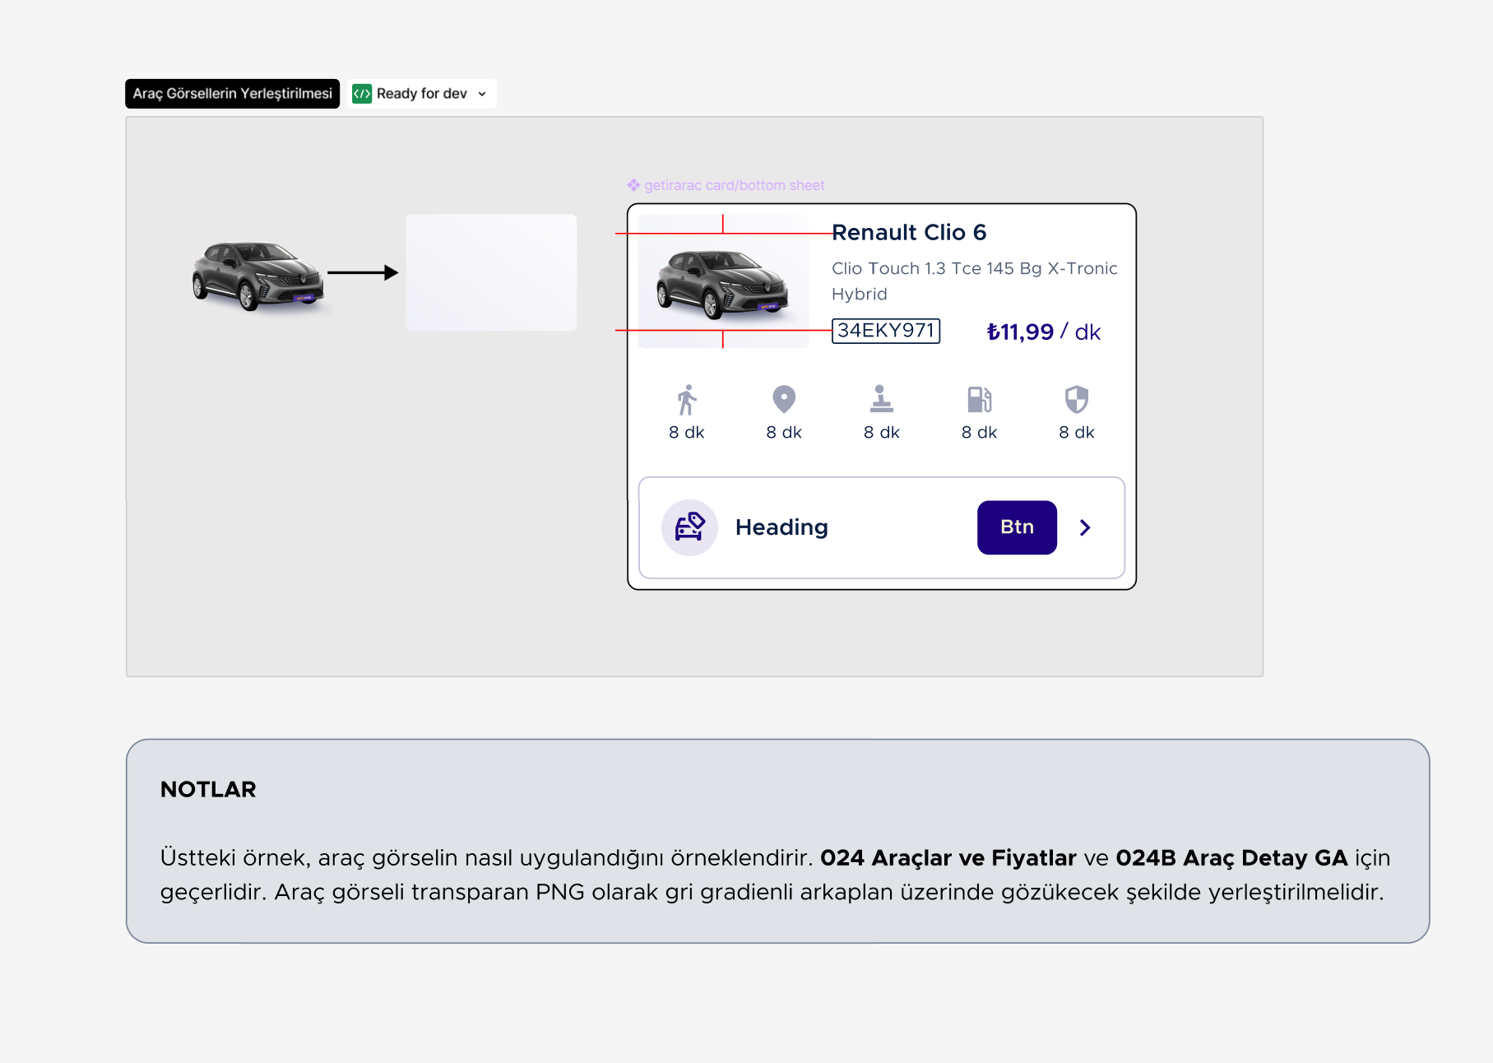This screenshot has width=1493, height=1063.
Task: Click the ₺11,99 / dk price text
Action: [x=1042, y=332]
